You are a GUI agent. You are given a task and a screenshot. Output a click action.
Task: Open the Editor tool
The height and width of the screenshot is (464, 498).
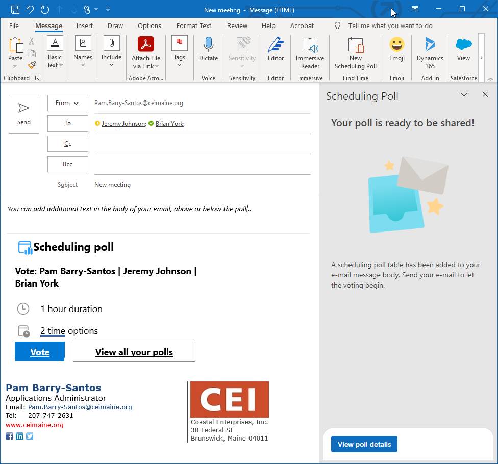click(x=276, y=49)
